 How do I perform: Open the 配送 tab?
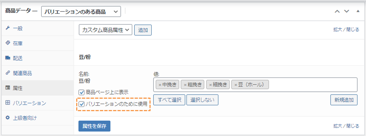pyautogui.click(x=38, y=58)
